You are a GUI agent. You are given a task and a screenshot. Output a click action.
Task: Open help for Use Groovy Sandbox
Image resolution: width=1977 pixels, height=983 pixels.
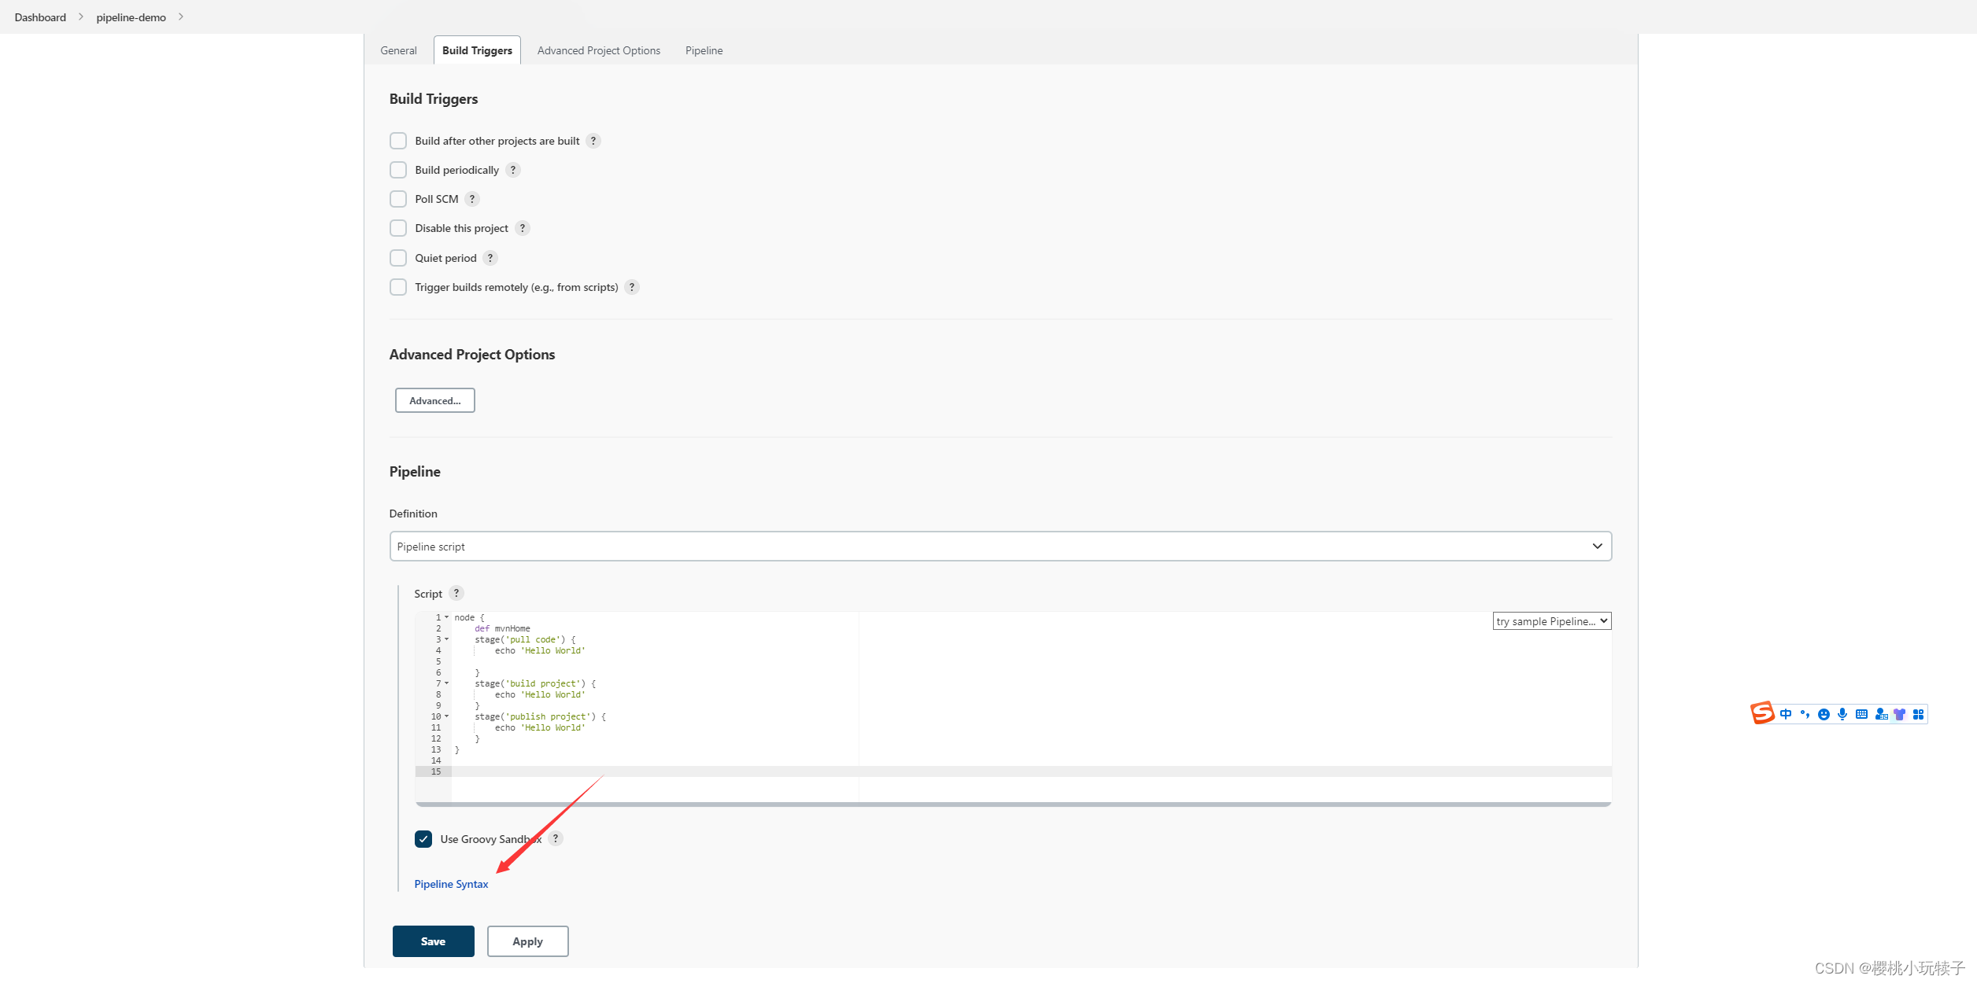click(x=556, y=838)
